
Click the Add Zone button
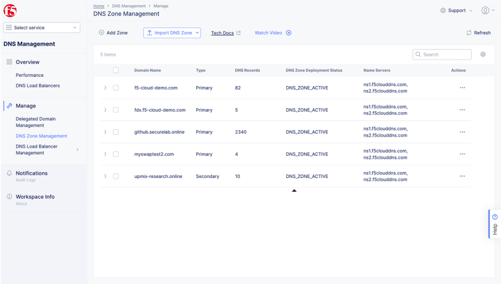point(113,33)
